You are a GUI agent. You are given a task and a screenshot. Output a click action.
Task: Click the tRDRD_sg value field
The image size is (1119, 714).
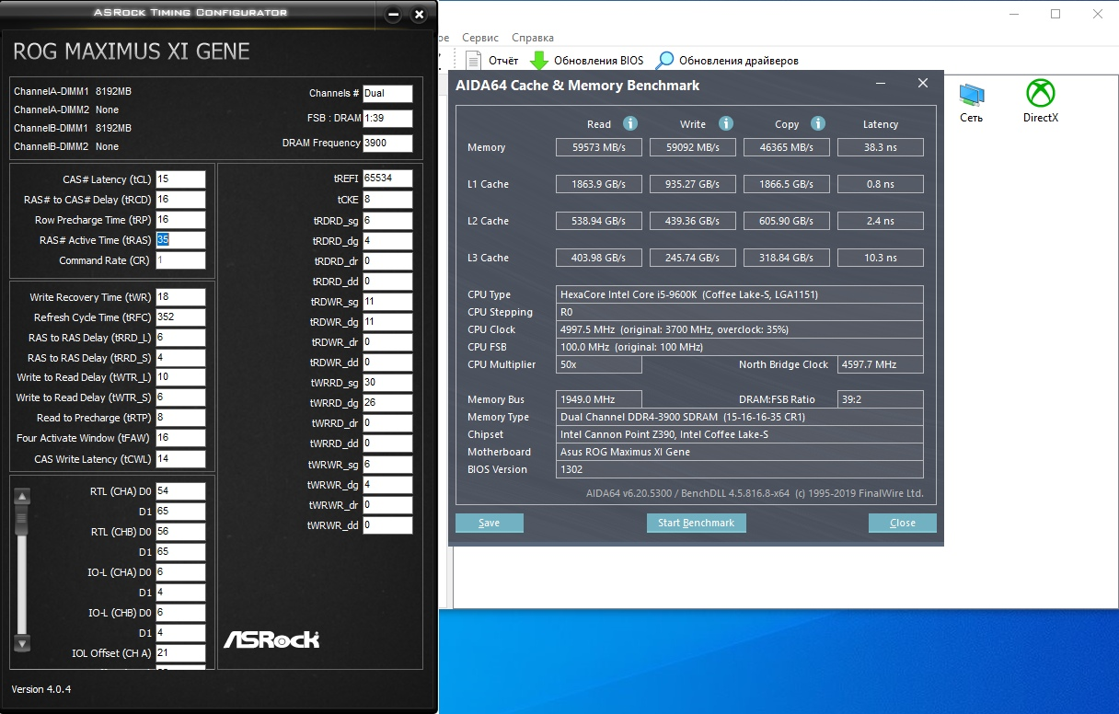click(387, 221)
